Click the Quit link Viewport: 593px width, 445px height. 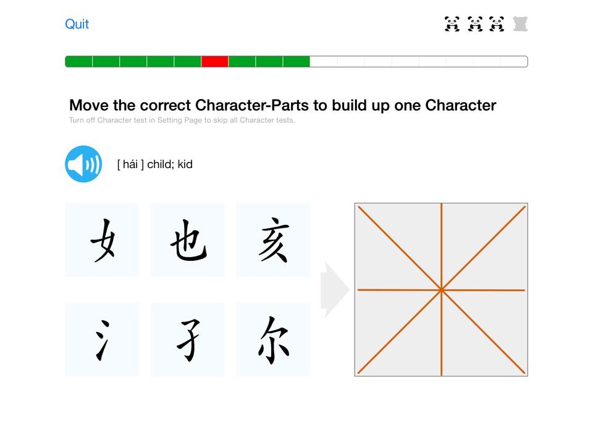(77, 24)
